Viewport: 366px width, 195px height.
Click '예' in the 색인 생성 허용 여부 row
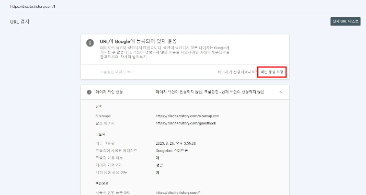[157, 173]
